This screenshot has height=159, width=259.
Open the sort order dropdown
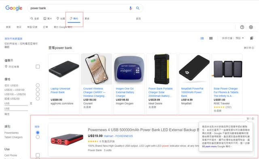(x=233, y=38)
